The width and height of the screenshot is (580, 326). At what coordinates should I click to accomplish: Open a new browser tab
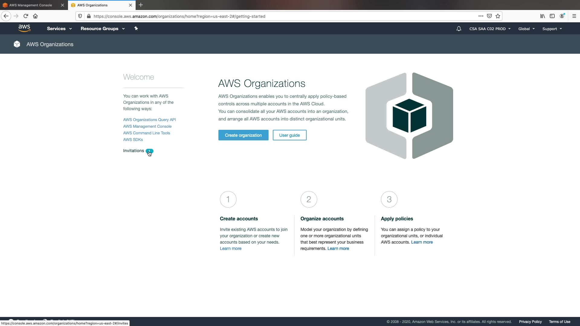(x=141, y=5)
